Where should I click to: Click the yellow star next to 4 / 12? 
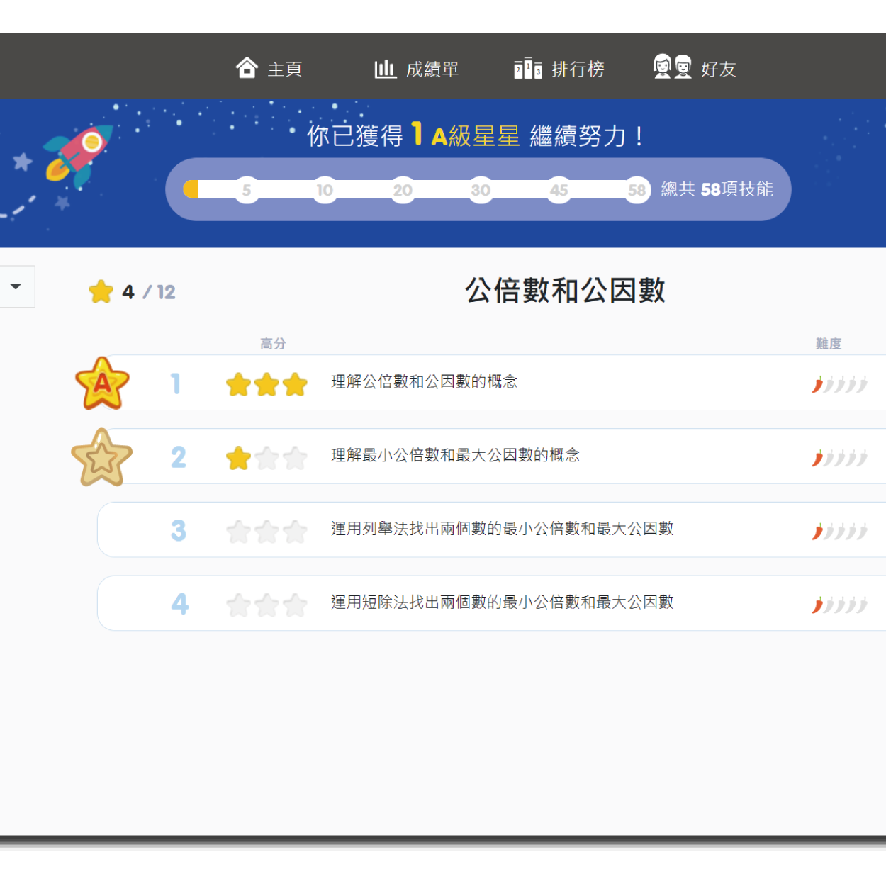point(101,291)
